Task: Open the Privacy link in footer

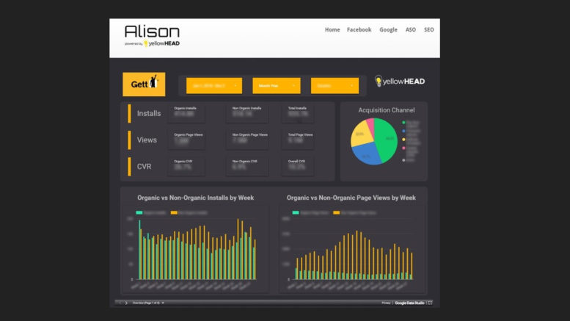Action: point(386,303)
